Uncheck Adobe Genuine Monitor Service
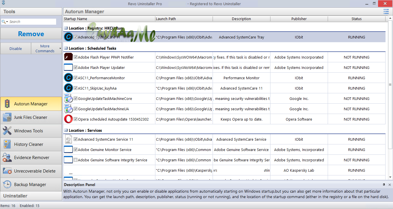 click(75, 150)
